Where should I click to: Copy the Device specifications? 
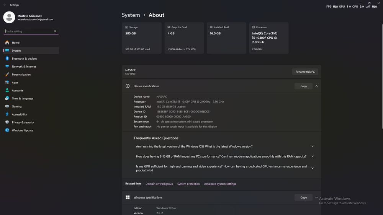click(303, 86)
